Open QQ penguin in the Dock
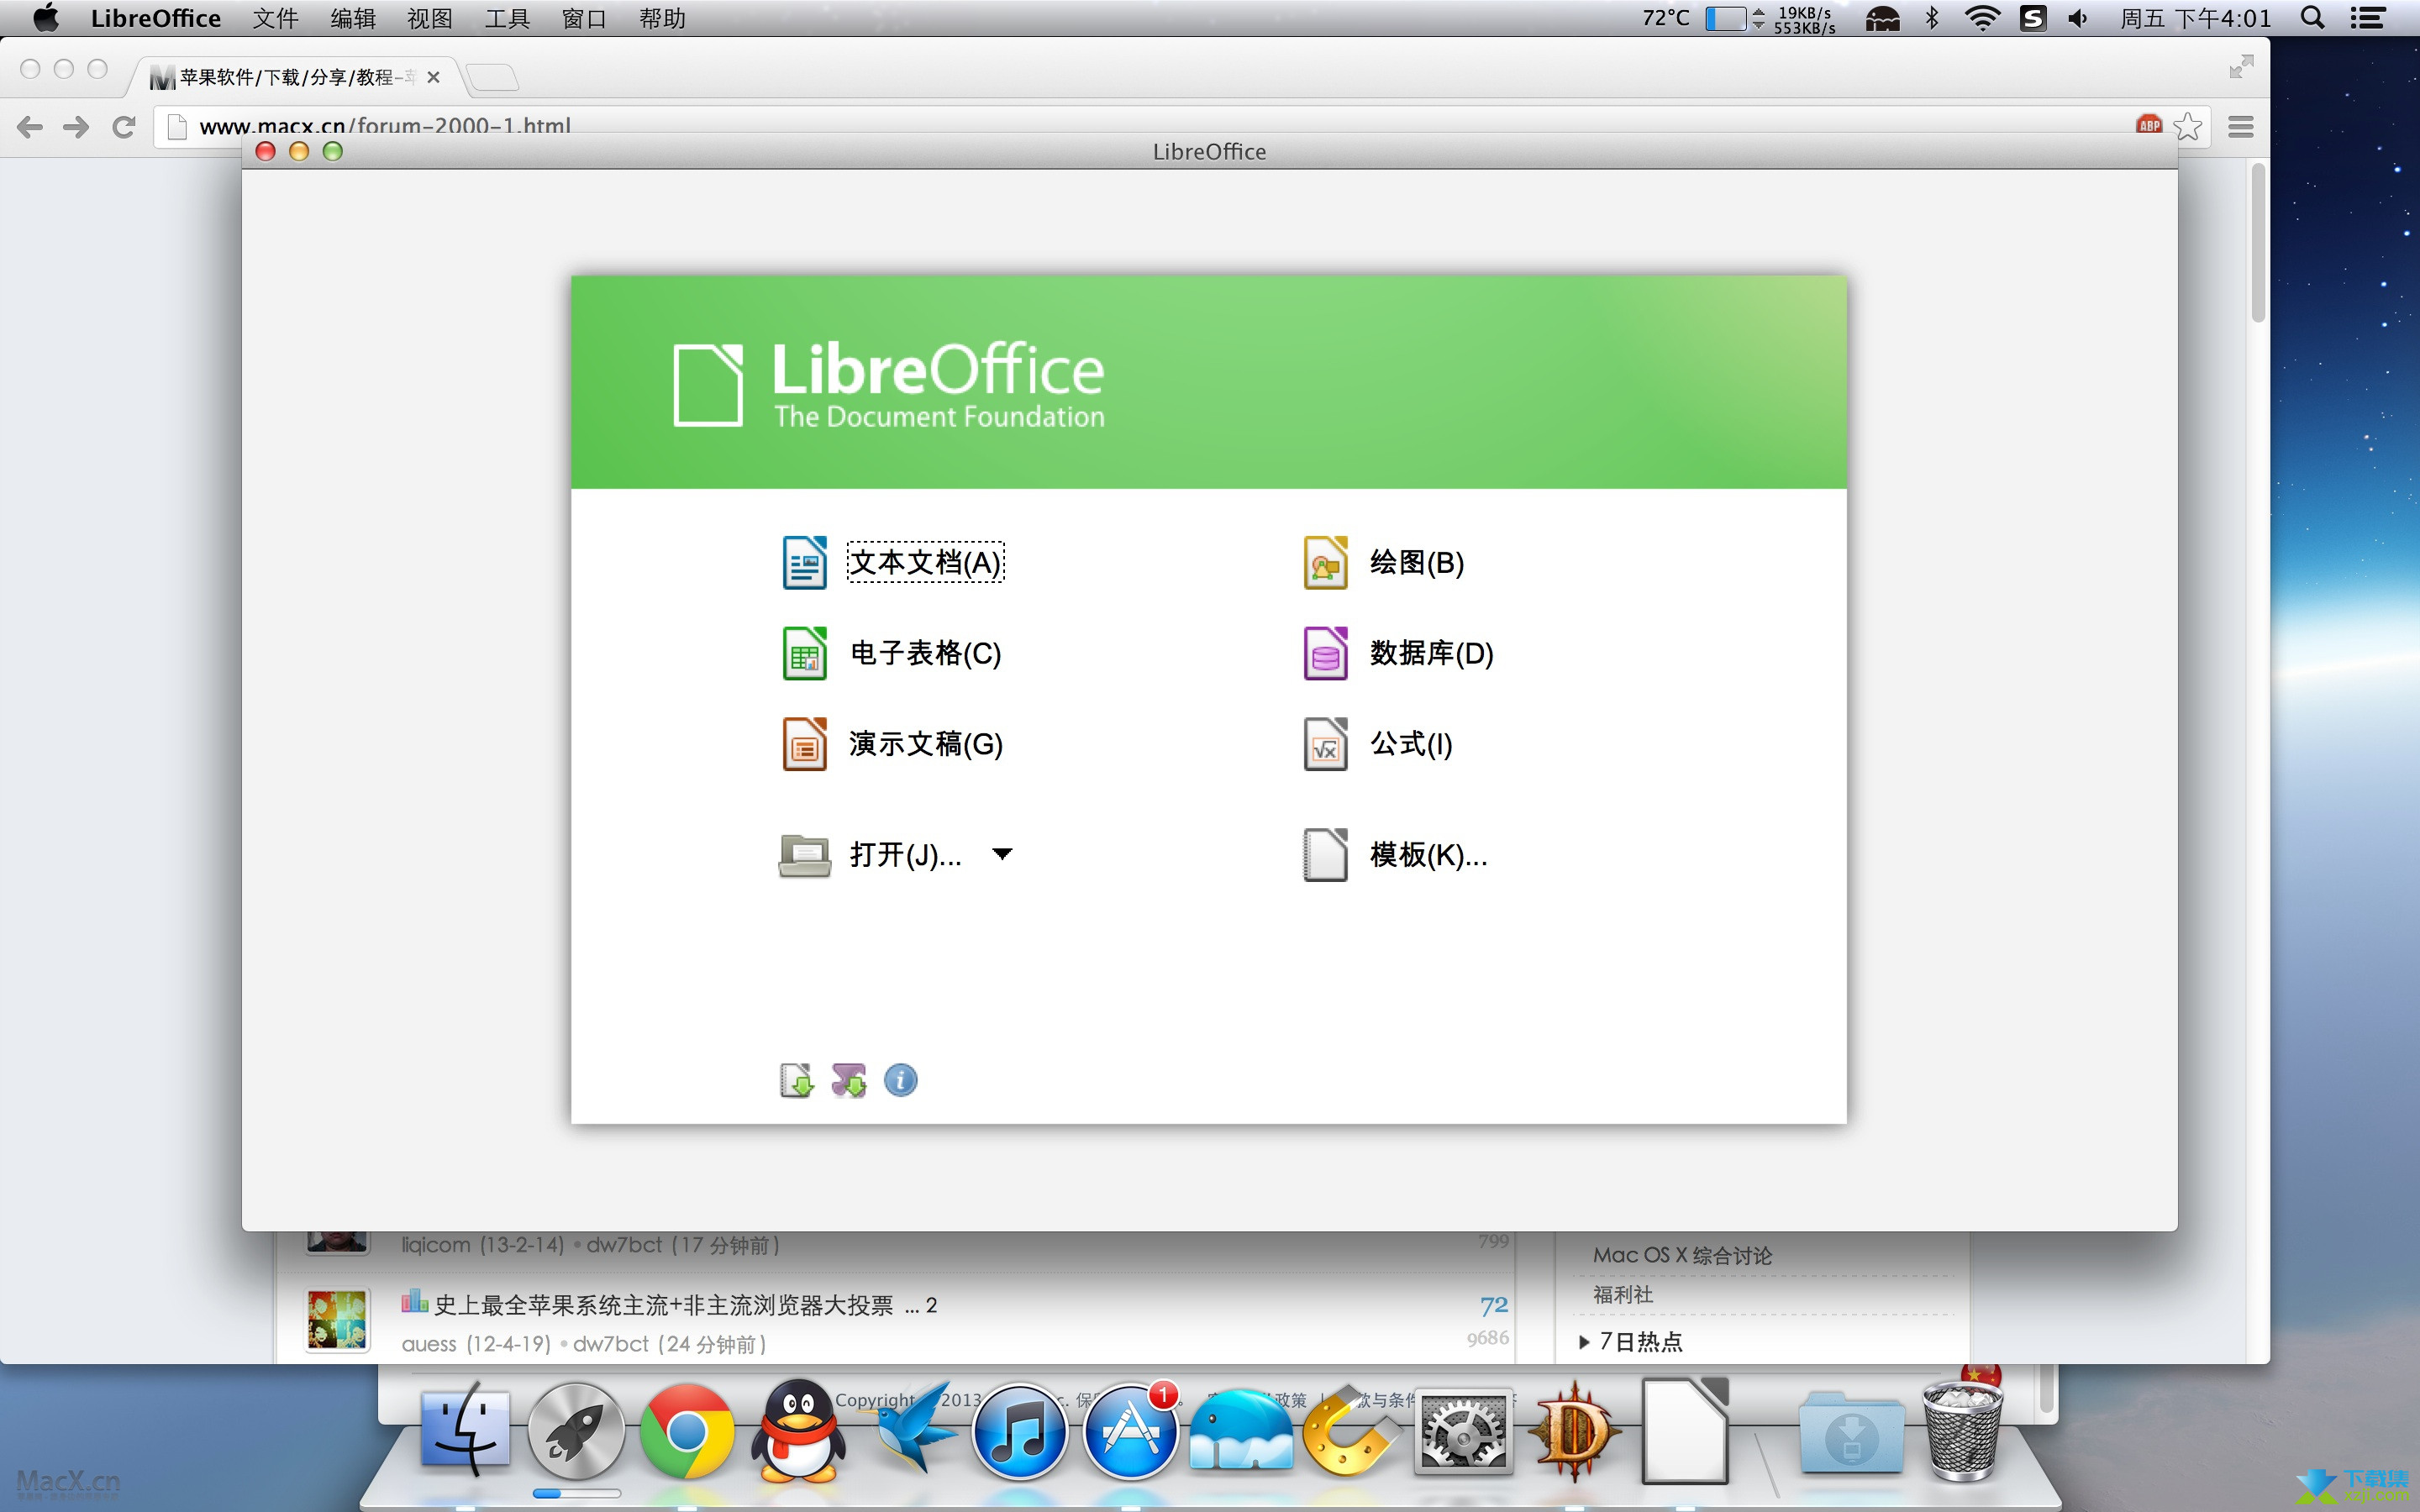This screenshot has width=2420, height=1512. click(798, 1430)
